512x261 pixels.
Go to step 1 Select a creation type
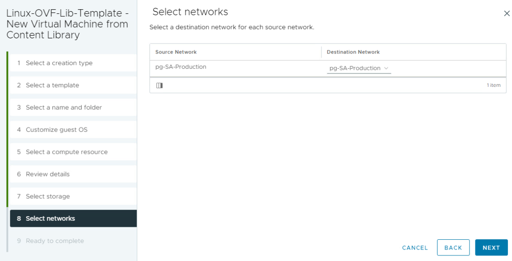click(x=74, y=63)
